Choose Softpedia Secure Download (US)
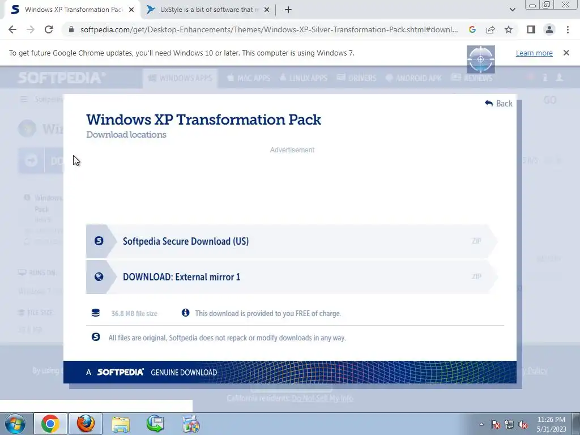The height and width of the screenshot is (435, 580). [292, 241]
